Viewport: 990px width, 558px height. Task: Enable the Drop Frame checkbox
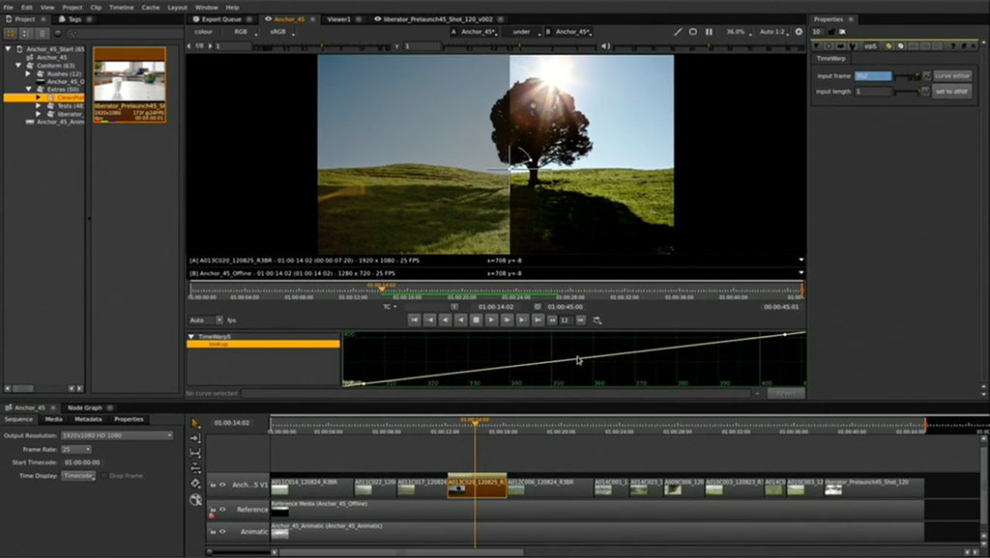tap(103, 476)
